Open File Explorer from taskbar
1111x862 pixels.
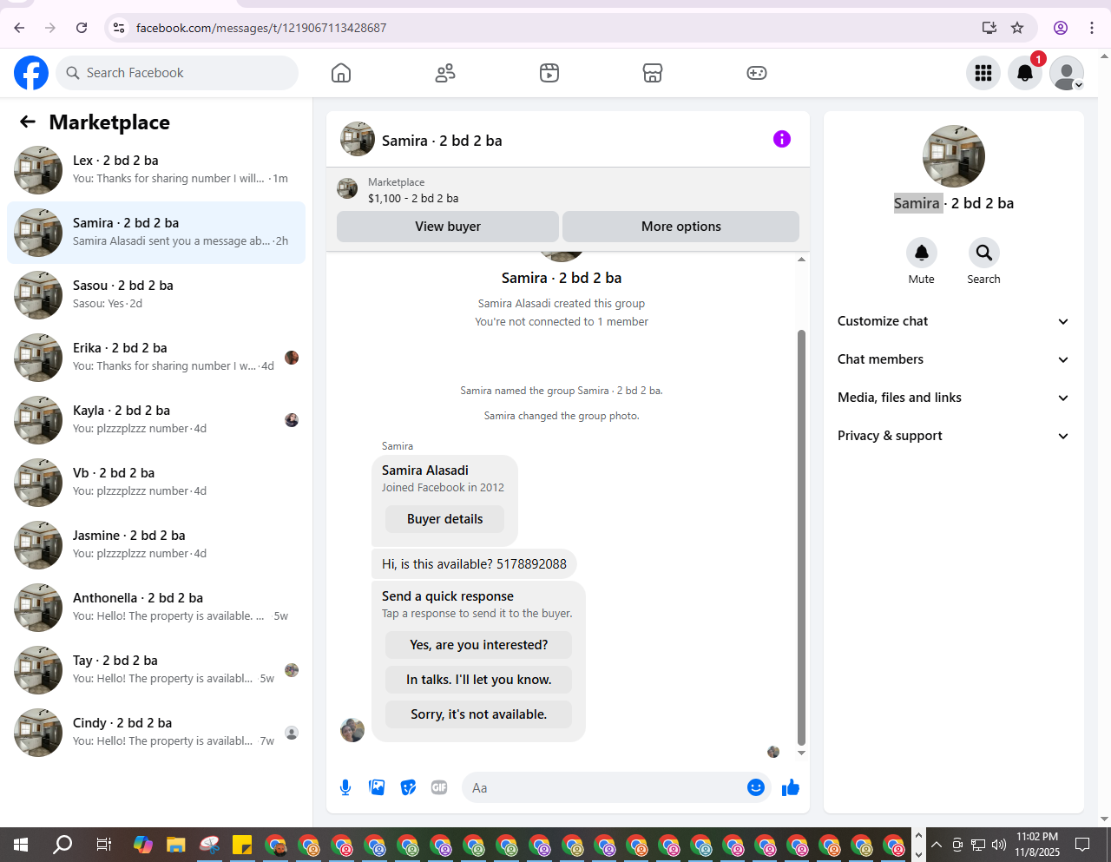point(176,845)
